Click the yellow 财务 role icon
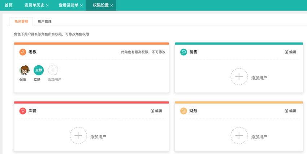The width and height of the screenshot is (307, 154). tap(183, 111)
